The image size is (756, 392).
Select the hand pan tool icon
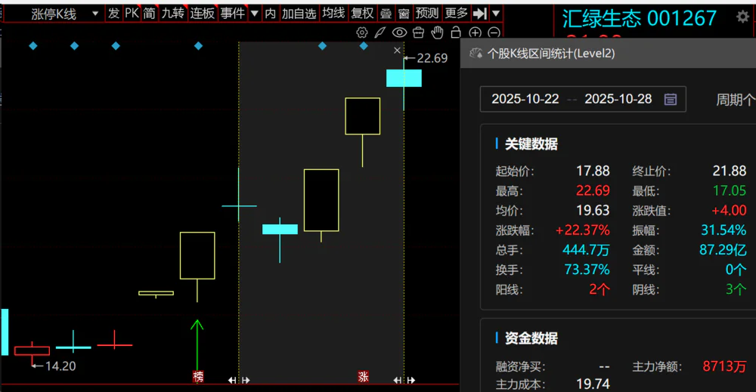point(437,32)
